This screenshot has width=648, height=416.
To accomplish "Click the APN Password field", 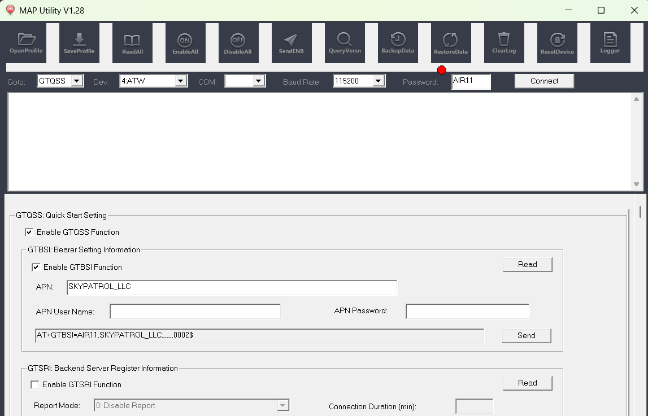I will click(467, 311).
